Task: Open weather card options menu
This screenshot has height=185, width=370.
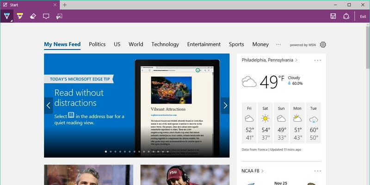Action: [x=318, y=60]
